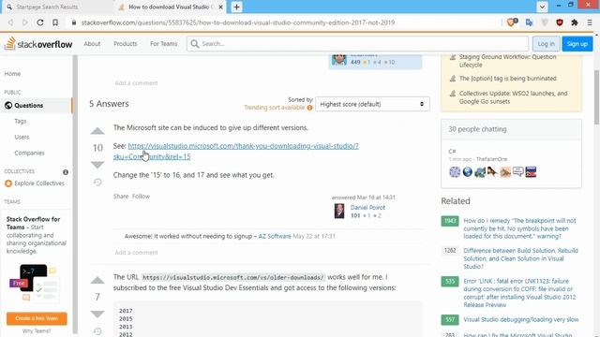This screenshot has height=337, width=600.
Task: Open Daniel Poirot's profile link
Action: click(x=367, y=208)
